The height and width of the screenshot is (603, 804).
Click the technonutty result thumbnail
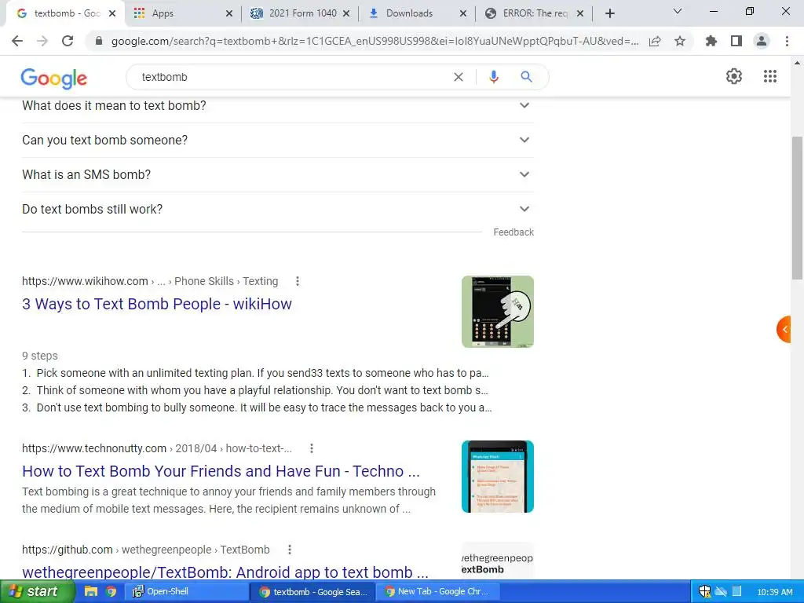[497, 477]
